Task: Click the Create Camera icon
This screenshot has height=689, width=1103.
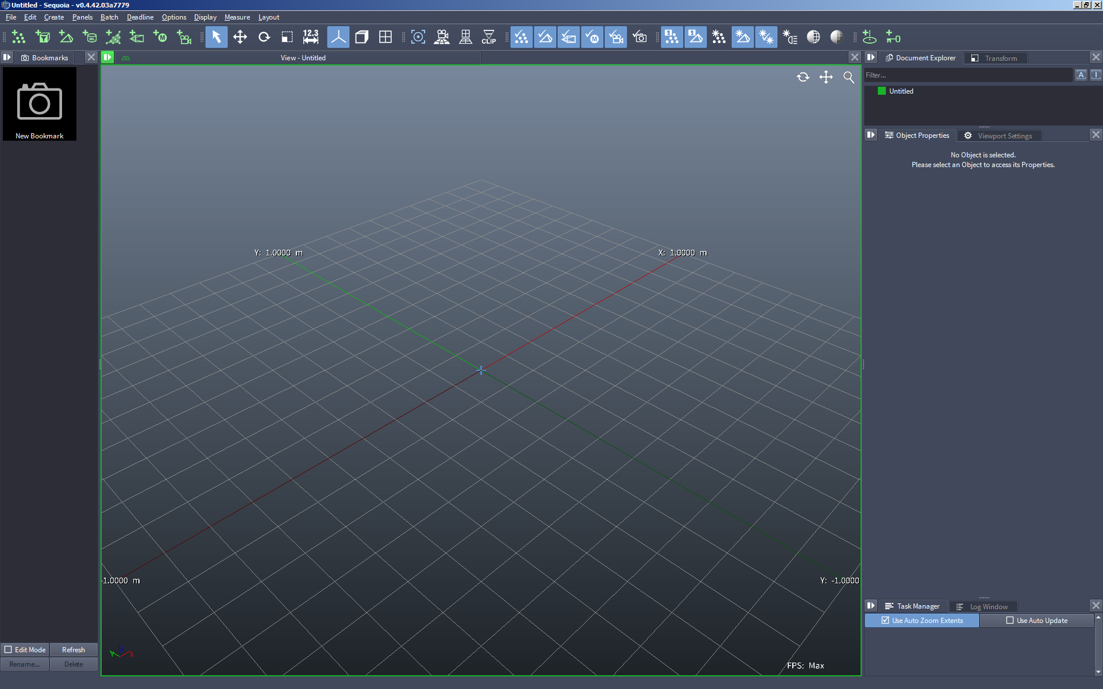Action: point(184,37)
